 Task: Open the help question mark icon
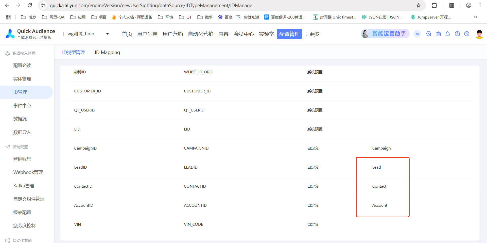pyautogui.click(x=457, y=34)
